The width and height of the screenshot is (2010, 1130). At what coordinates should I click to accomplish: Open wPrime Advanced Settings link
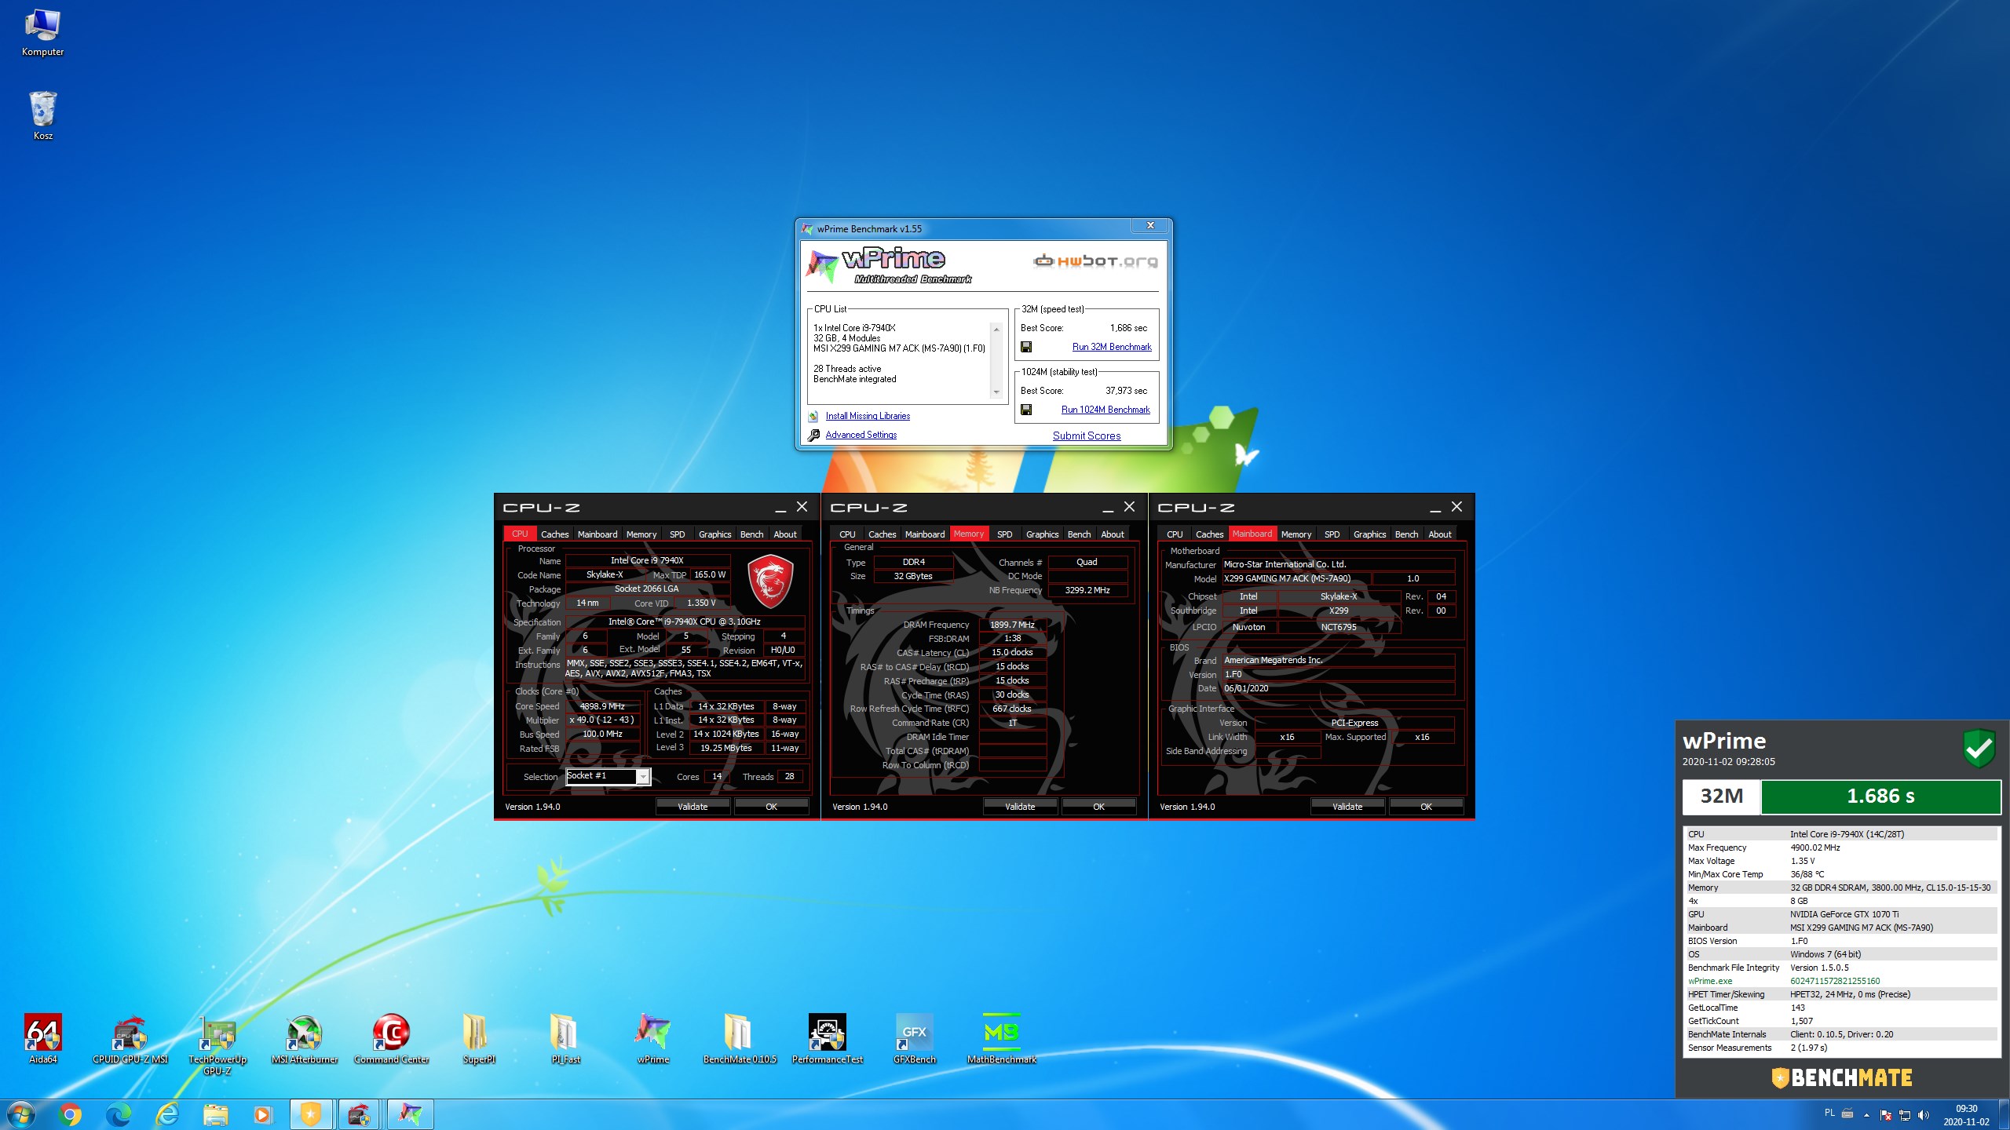[x=861, y=435]
